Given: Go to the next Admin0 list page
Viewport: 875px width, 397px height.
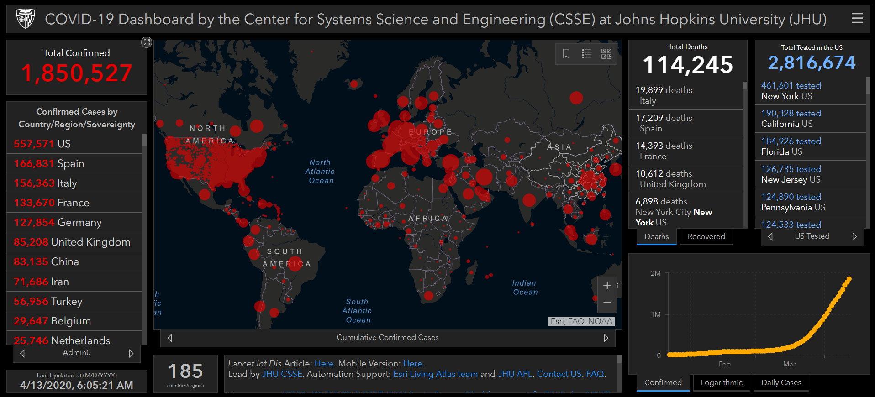Looking at the screenshot, I should pyautogui.click(x=131, y=353).
